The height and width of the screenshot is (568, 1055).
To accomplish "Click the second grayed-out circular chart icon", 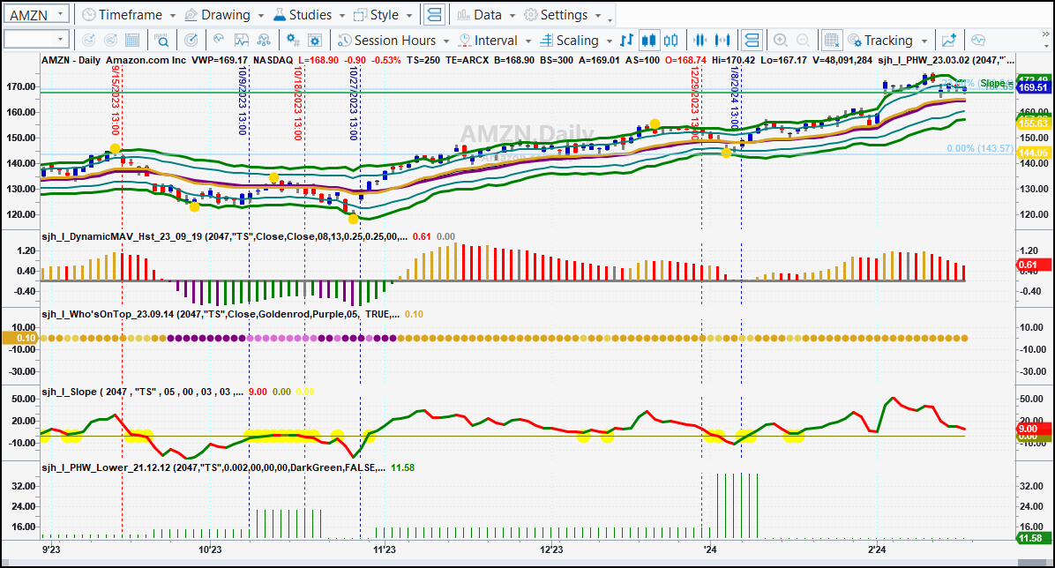I will point(110,41).
